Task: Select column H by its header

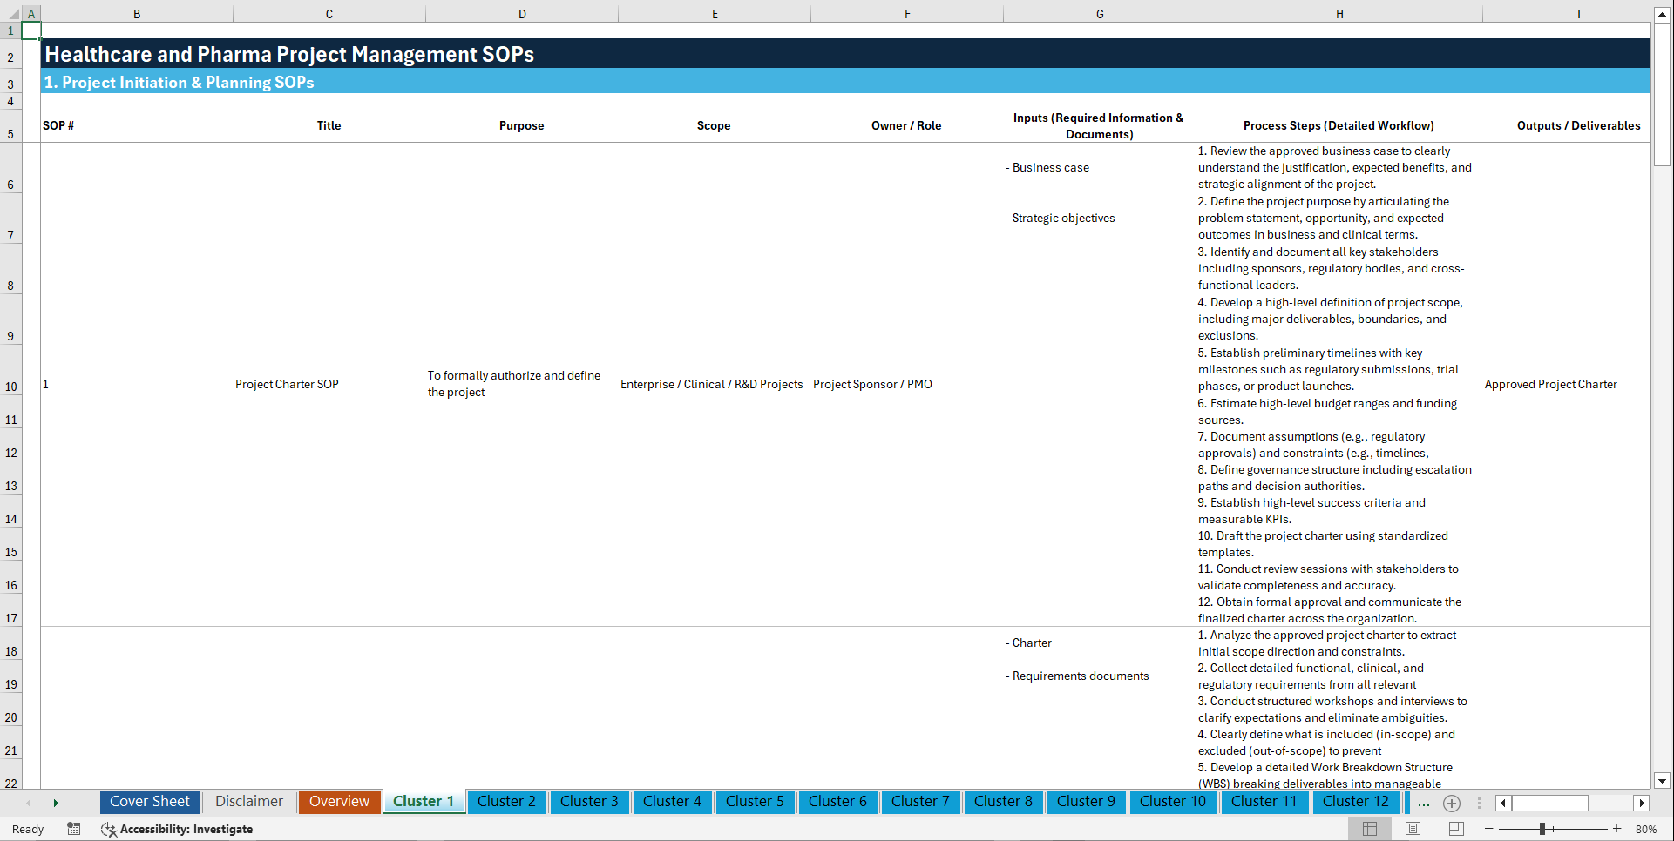Action: tap(1339, 14)
